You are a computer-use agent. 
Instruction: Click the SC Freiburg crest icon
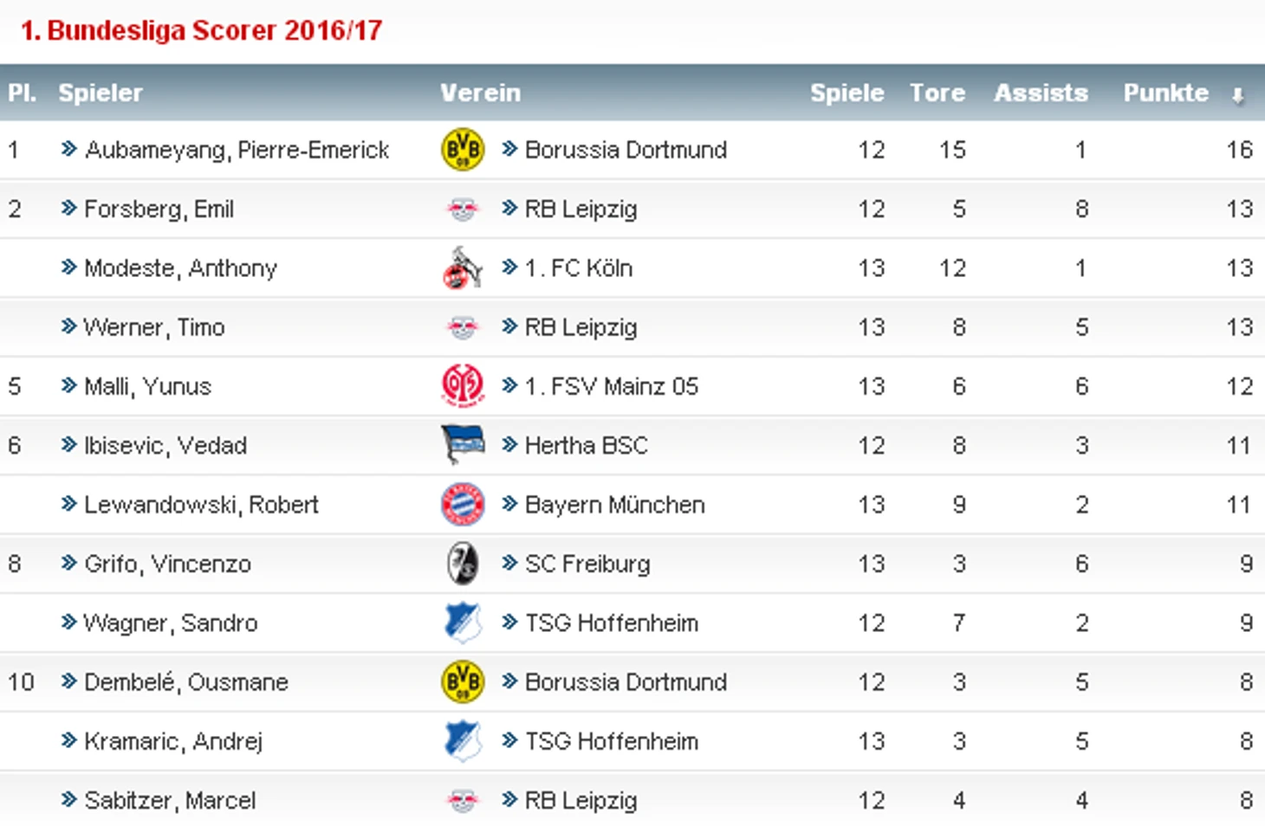(463, 564)
